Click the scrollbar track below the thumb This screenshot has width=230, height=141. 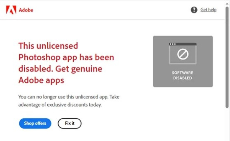(227, 125)
